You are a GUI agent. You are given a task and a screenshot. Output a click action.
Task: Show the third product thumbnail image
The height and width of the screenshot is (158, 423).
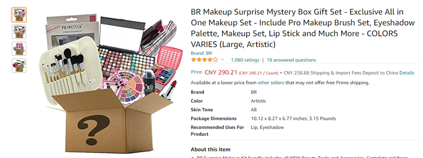pyautogui.click(x=19, y=49)
